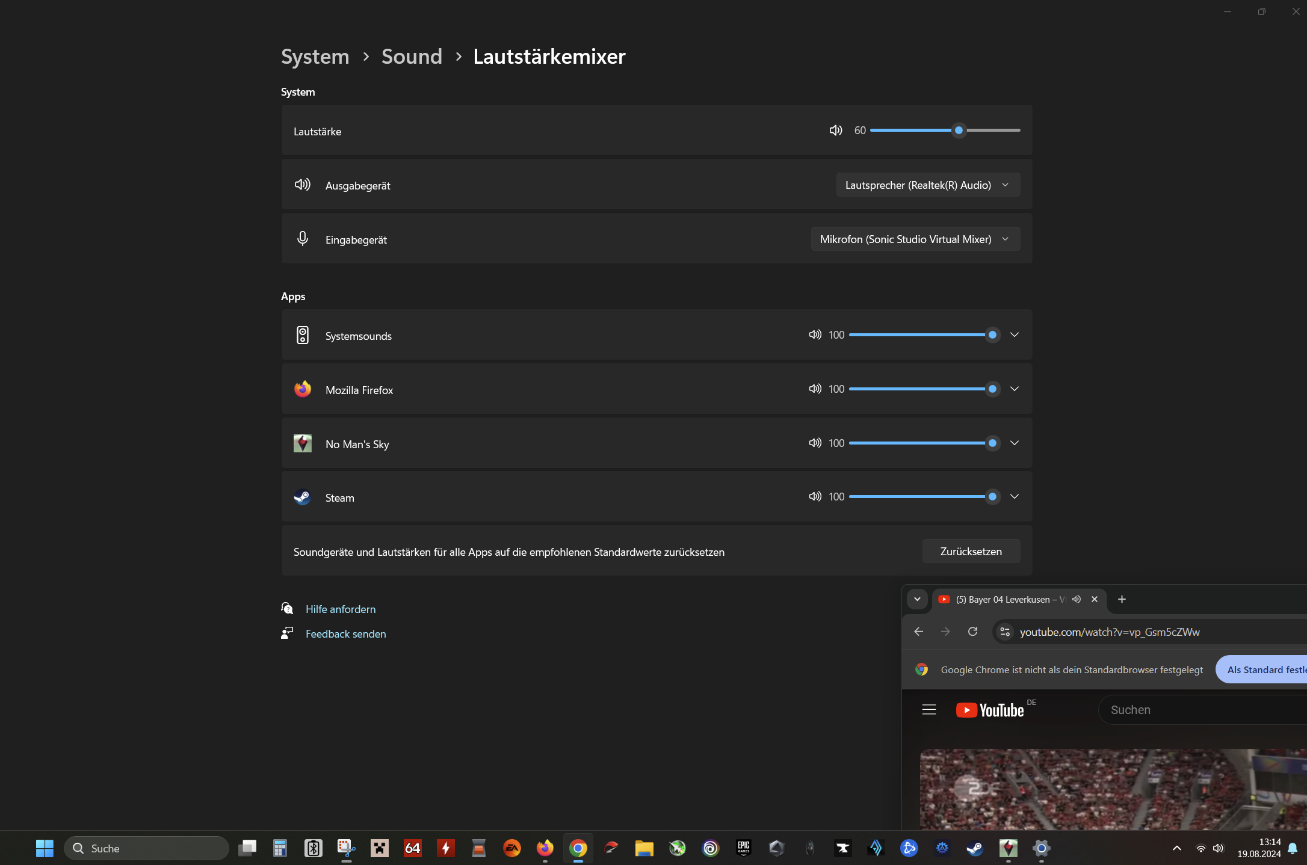Mute the YouTube tab audio icon

click(1077, 599)
